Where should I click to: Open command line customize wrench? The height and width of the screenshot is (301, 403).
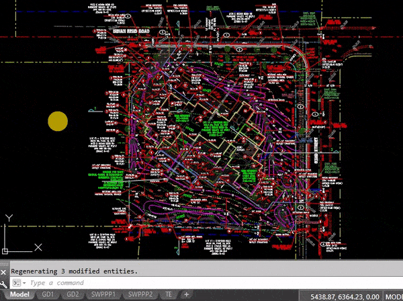pyautogui.click(x=3, y=284)
